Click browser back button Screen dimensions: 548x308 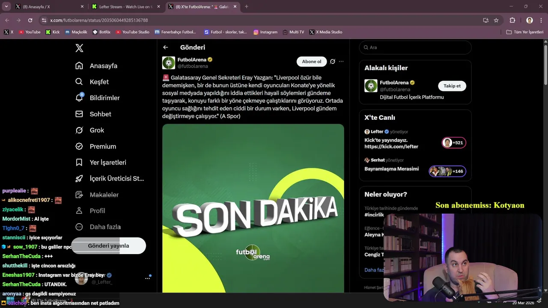[7, 20]
